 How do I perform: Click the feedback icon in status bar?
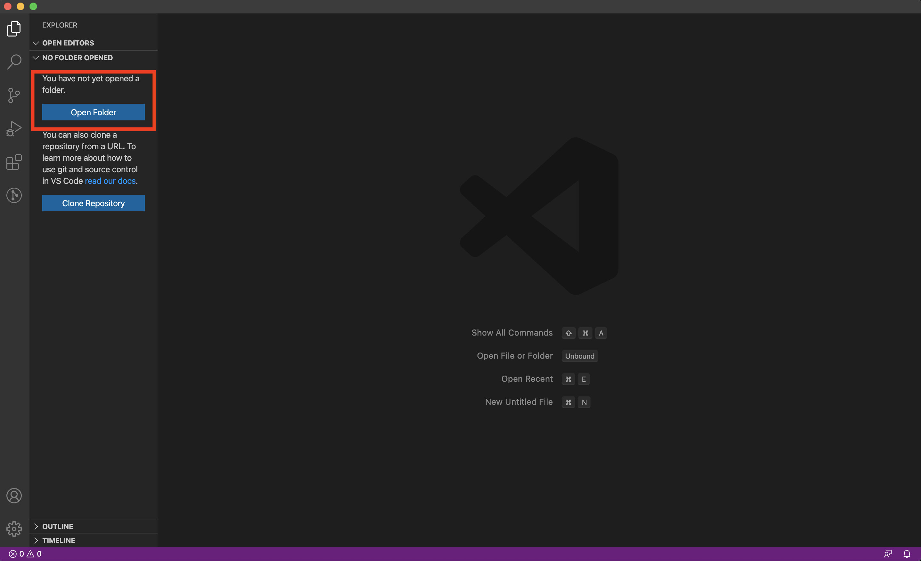(x=888, y=554)
